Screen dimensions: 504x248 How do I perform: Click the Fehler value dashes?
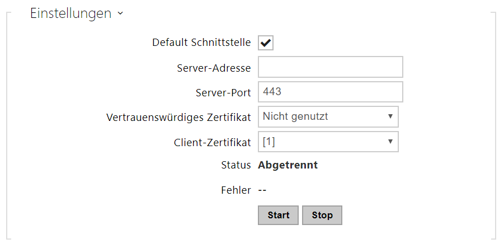tap(262, 190)
